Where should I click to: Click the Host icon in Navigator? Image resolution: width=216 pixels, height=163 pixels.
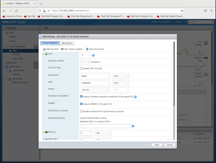(x=7, y=33)
